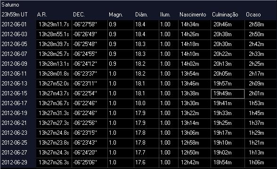Click diameter cell in 2012-06-05 row

tap(146, 44)
